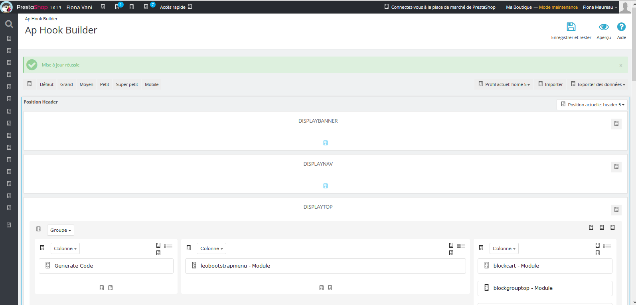Open Position actuelle: header 5 dropdown

coord(593,105)
